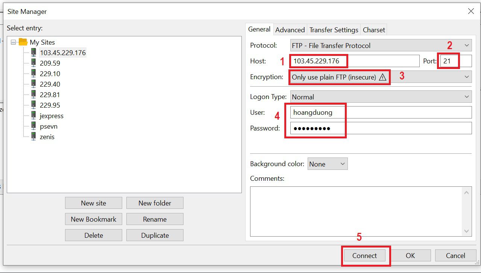Viewport: 481px width, 273px height.
Task: Open the Protocol dropdown
Action: coord(381,45)
